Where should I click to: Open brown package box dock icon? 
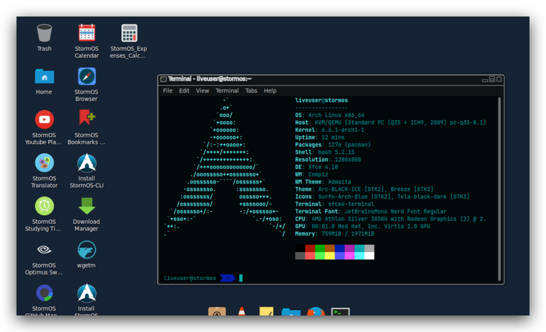217,312
